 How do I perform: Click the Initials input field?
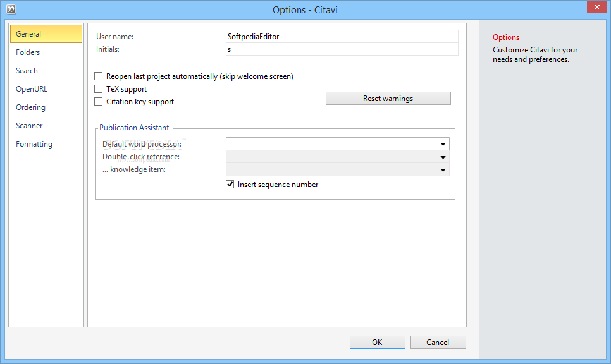point(342,49)
